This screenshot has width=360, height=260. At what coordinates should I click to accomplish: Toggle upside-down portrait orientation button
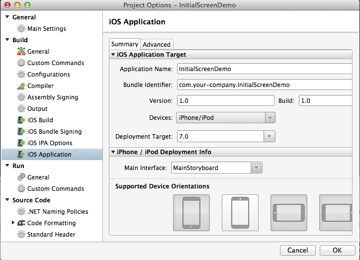240,213
